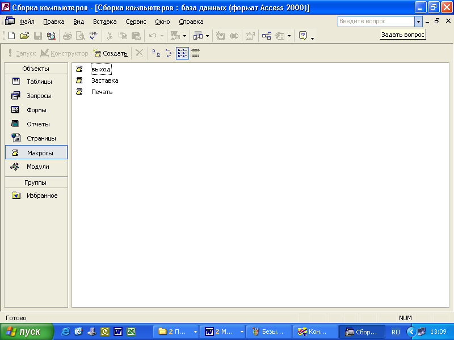Open the toolbar options arrow after Help
Viewport: 454px width, 340px height.
point(312,38)
